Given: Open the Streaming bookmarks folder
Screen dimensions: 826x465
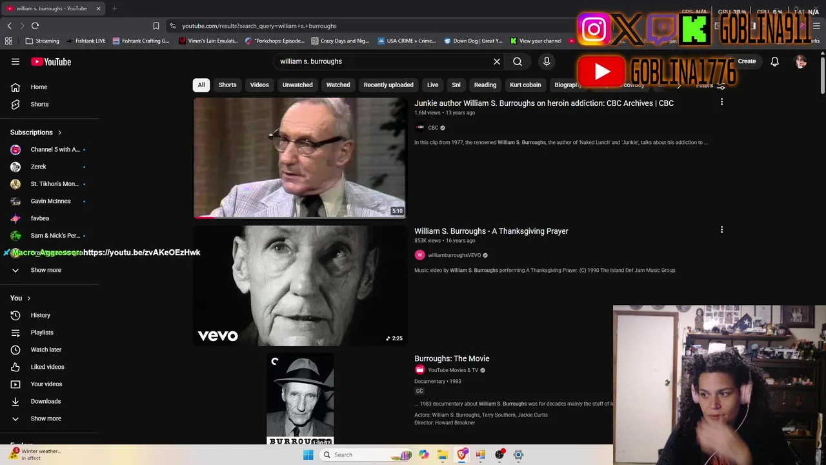Looking at the screenshot, I should [x=43, y=41].
